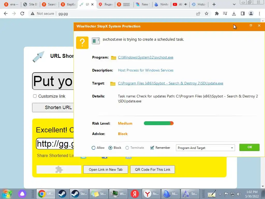Open the pinned Steam taskbar icon

(62, 194)
